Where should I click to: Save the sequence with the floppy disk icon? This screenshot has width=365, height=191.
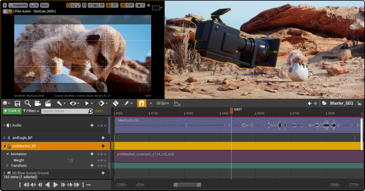(x=18, y=103)
